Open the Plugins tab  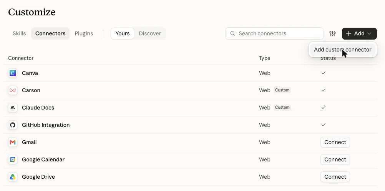pyautogui.click(x=84, y=33)
